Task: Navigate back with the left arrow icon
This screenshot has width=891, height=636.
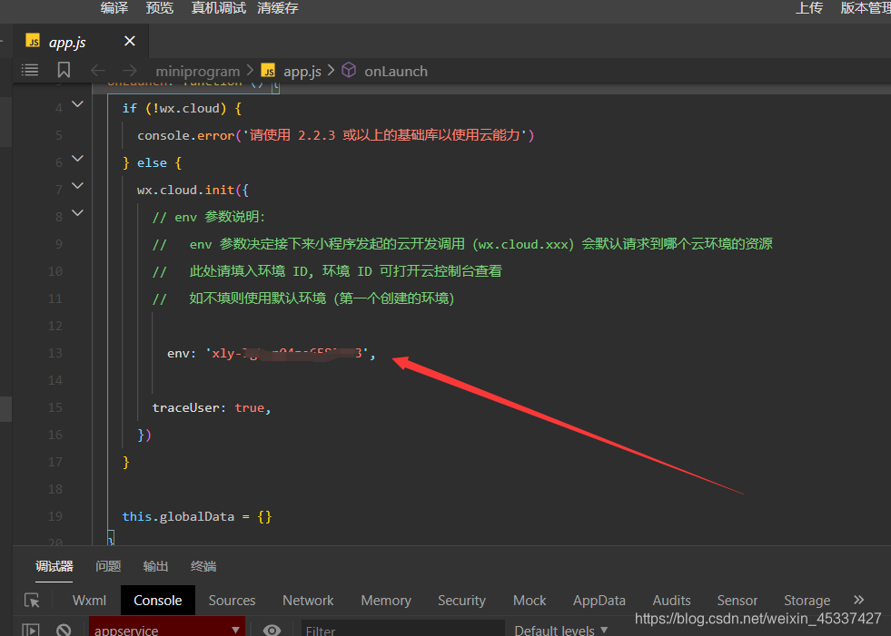Action: [98, 71]
